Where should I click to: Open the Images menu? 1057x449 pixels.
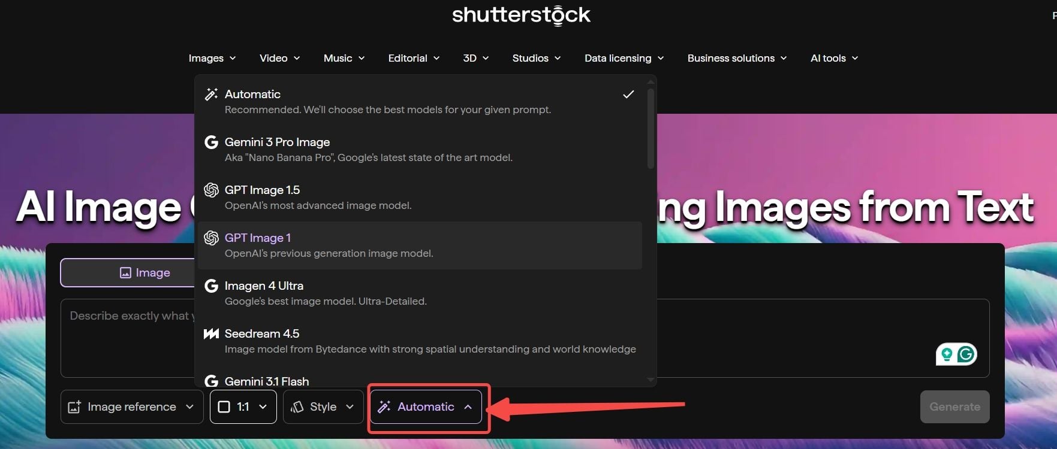click(x=212, y=58)
